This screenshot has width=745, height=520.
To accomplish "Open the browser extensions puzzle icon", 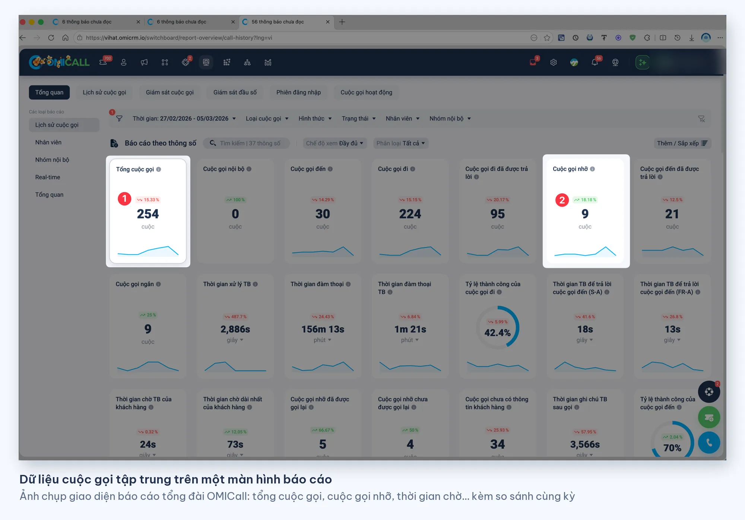I will (647, 38).
